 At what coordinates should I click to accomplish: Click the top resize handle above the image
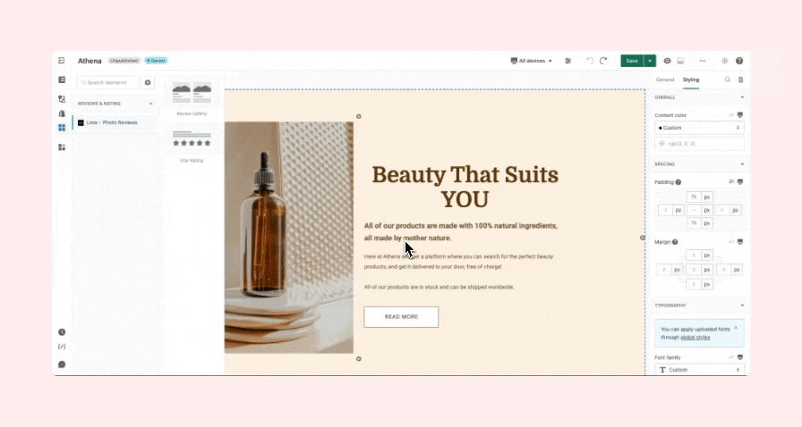(359, 116)
